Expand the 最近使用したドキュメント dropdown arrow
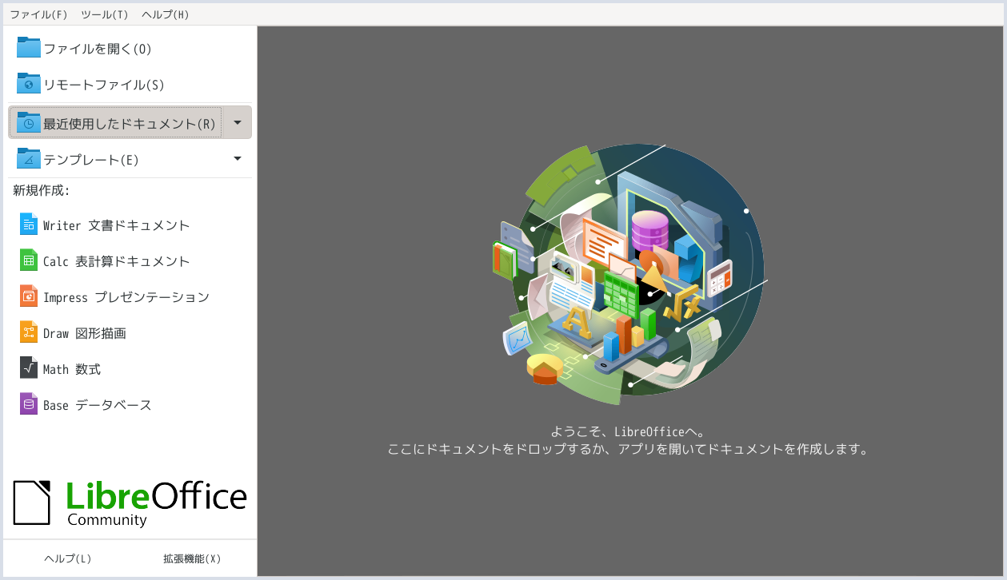 (x=238, y=122)
